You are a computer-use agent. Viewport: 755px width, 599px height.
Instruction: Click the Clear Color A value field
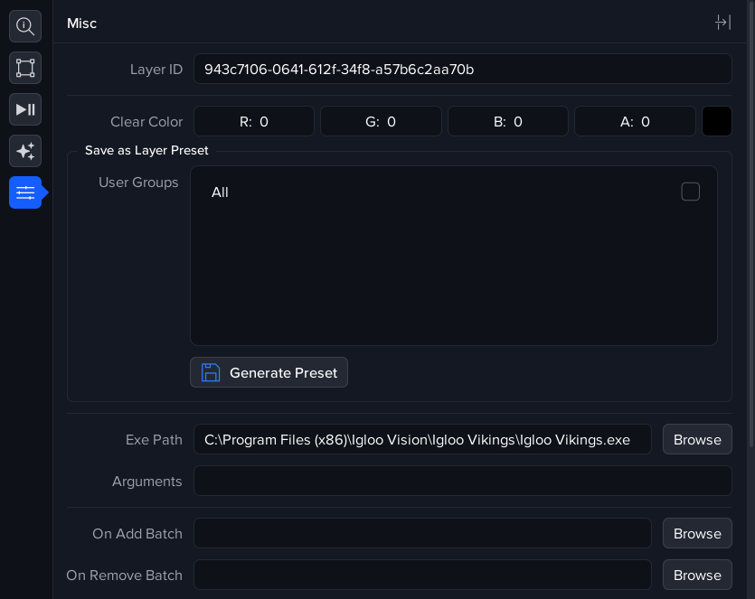[635, 121]
